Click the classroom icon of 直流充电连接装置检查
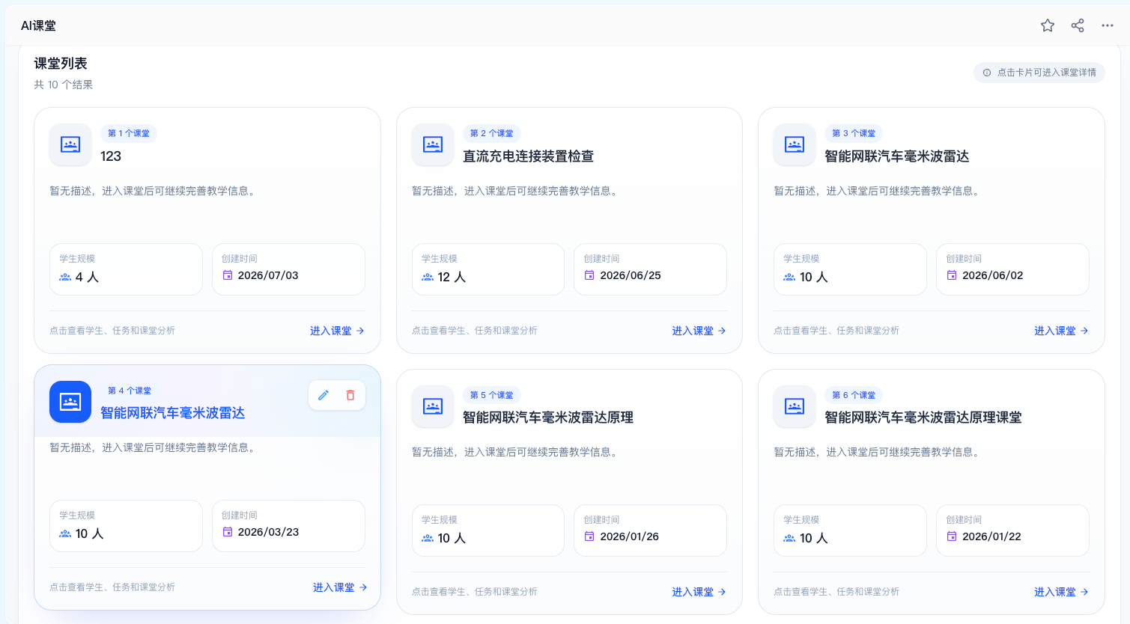 point(433,144)
